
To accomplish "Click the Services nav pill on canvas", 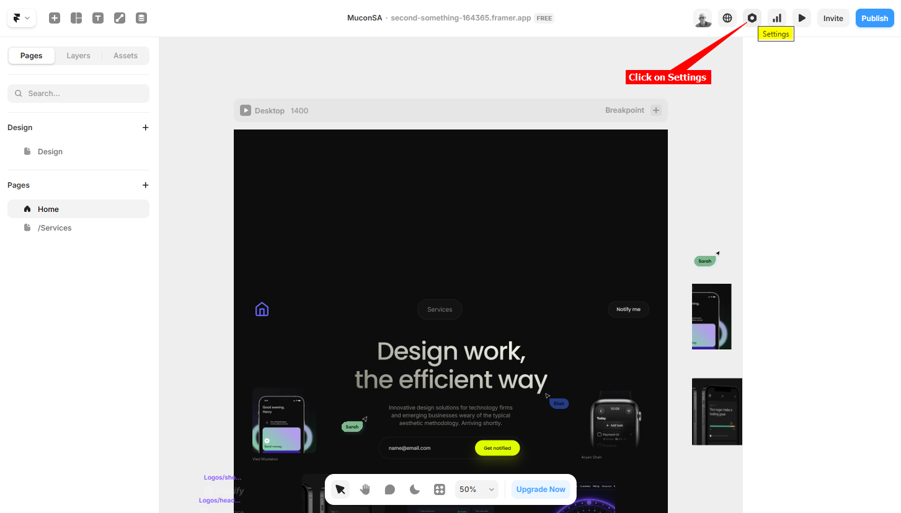I will 440,309.
